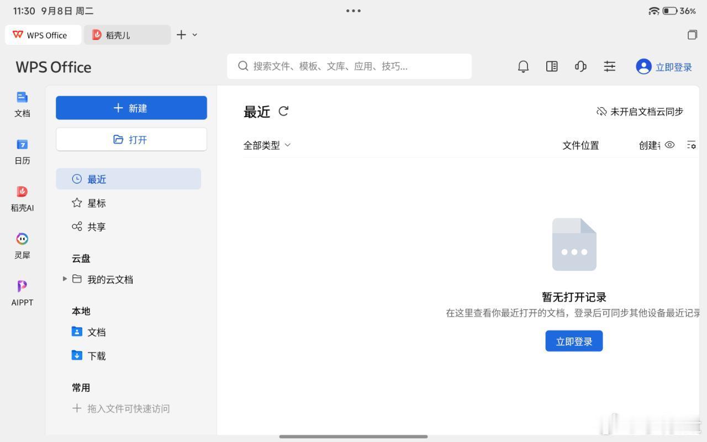
Task: Tap the battery 36% indicator
Action: point(679,11)
